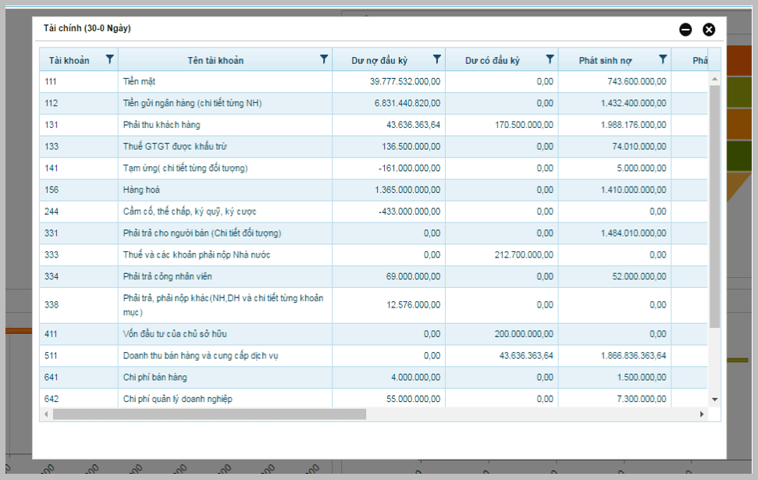Click the horizontal scrollbar right arrow

coord(702,414)
